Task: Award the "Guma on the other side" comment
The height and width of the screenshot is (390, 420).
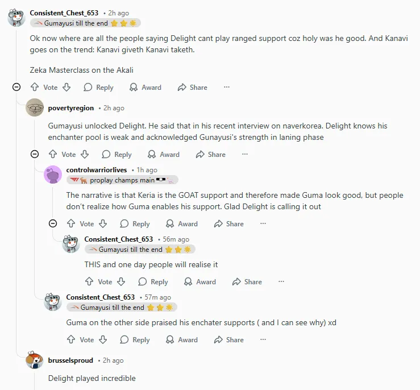Action: coord(181,340)
